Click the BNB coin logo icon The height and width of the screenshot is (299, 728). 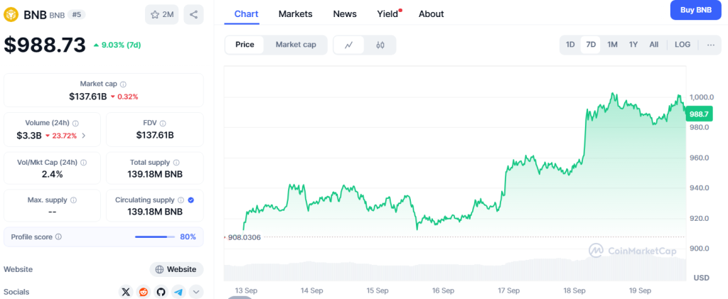point(11,15)
